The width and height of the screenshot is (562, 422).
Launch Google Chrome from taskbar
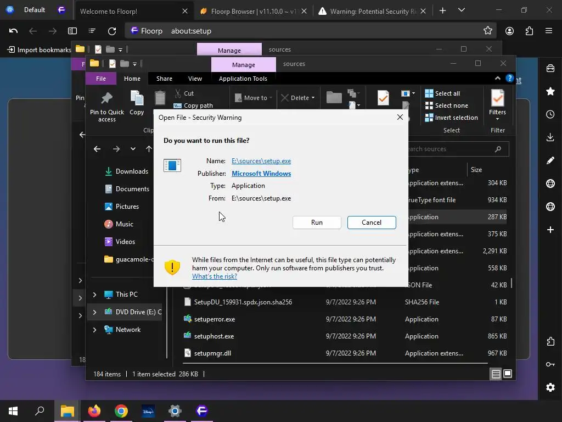tap(121, 411)
